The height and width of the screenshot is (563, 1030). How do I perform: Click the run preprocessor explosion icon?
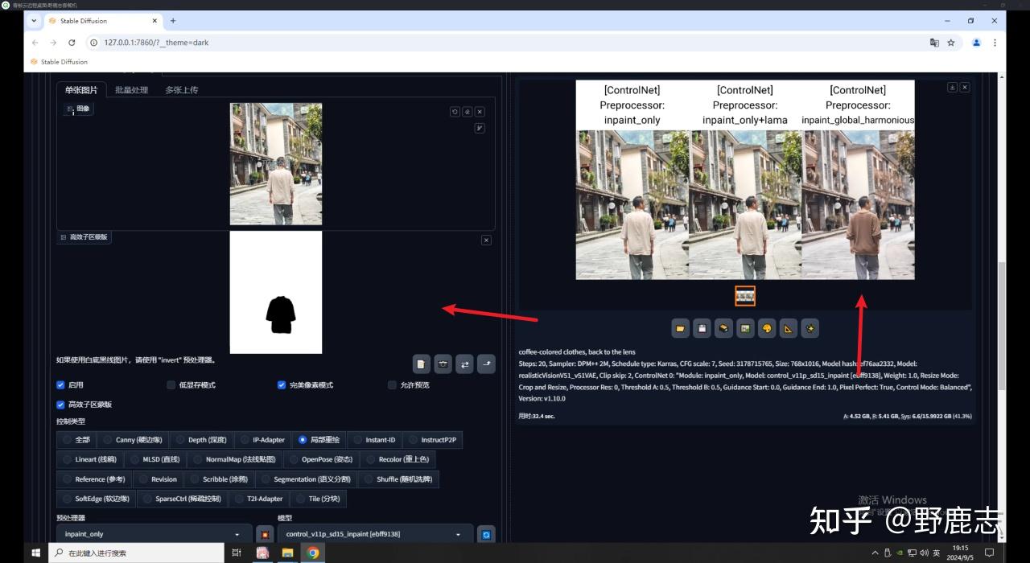[x=265, y=534]
